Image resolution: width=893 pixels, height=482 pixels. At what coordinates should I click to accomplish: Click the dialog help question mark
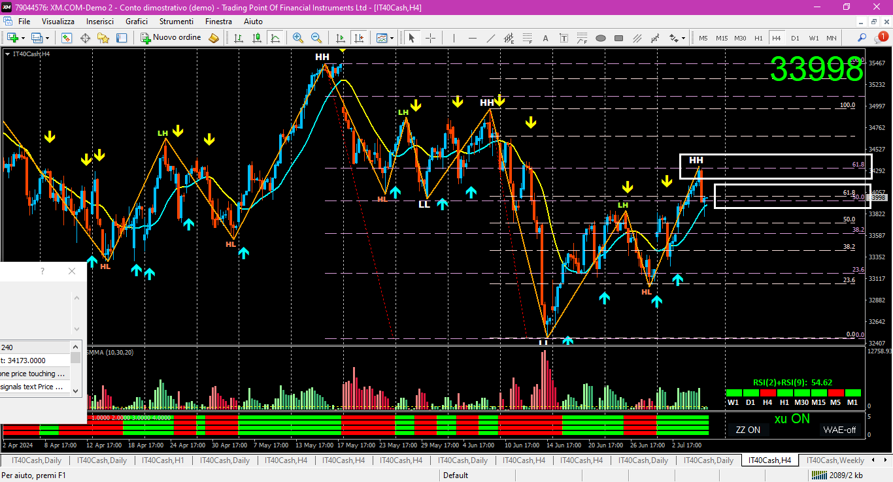(42, 271)
